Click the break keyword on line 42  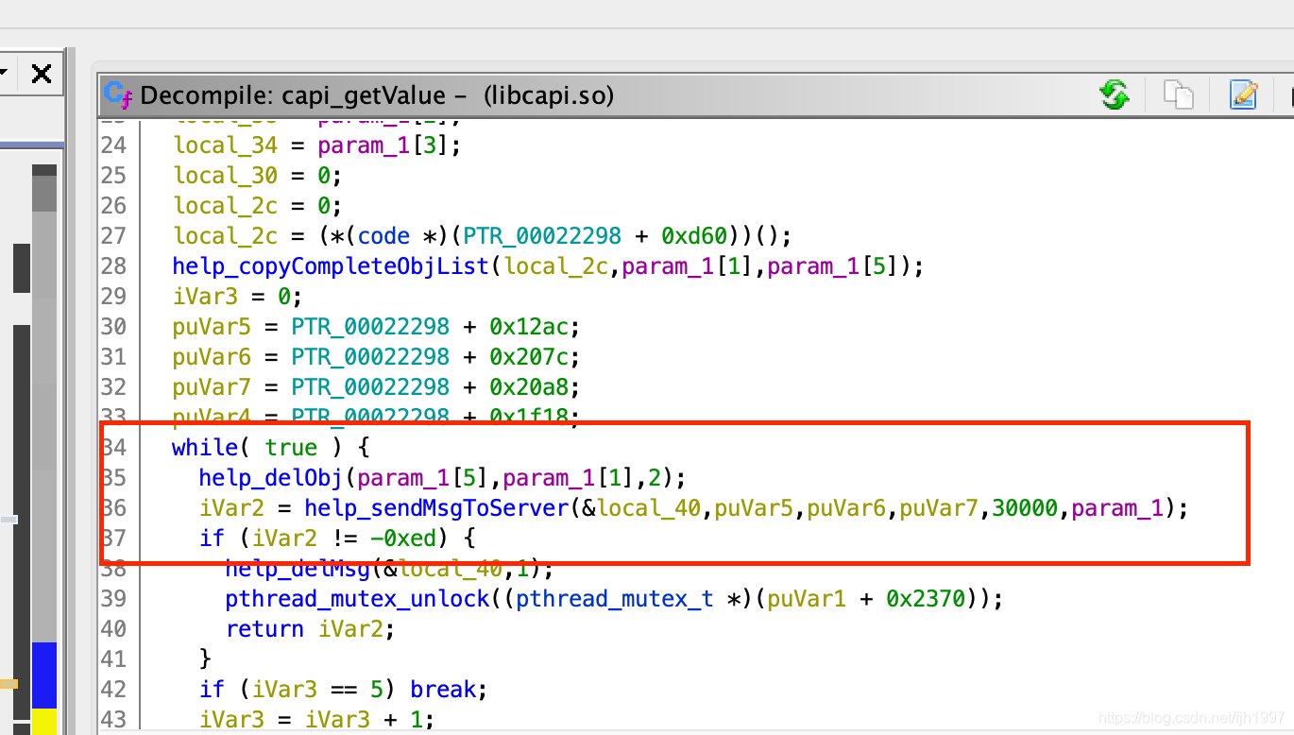click(443, 690)
